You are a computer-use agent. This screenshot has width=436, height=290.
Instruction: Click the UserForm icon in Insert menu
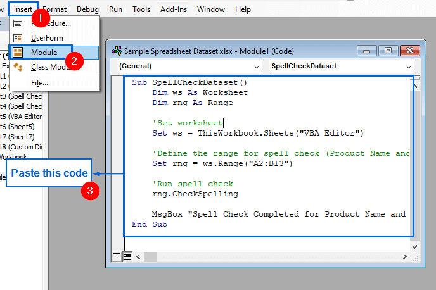tap(18, 38)
